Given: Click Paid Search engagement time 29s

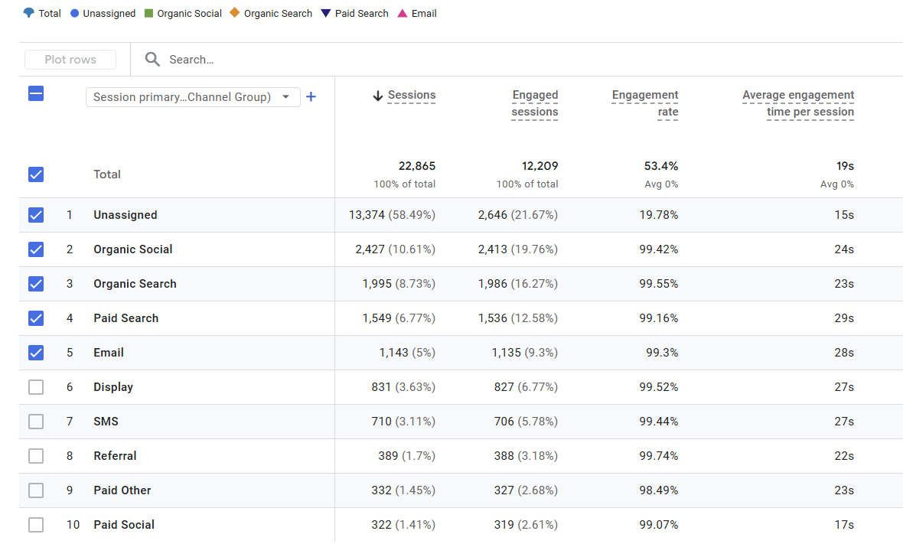Looking at the screenshot, I should click(x=843, y=318).
